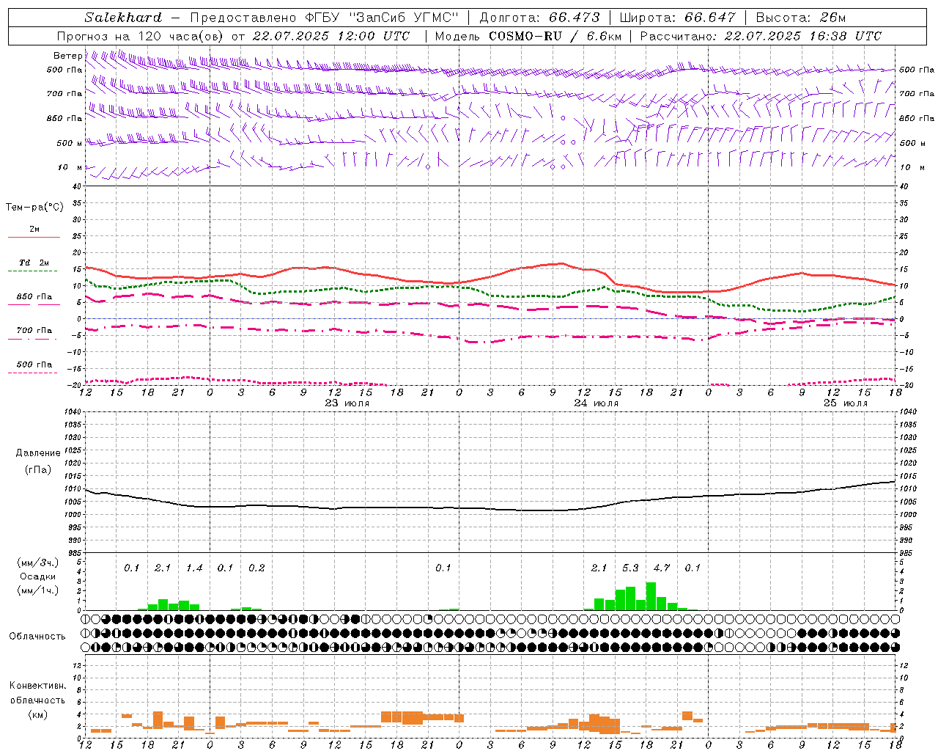Click the Тем-ра(°C) panel label
The image size is (938, 751).
tap(34, 208)
